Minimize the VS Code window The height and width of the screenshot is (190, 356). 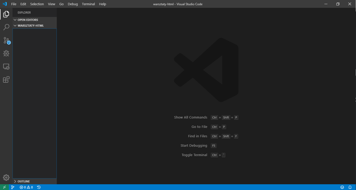click(x=326, y=4)
